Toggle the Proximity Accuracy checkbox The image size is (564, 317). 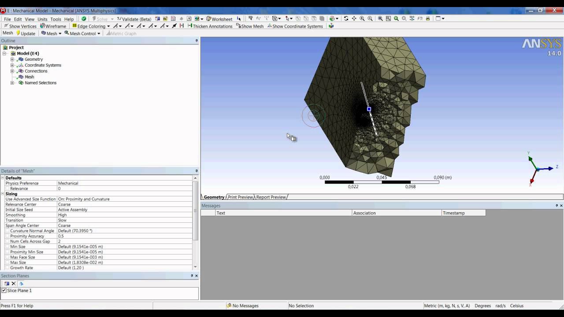click(x=7, y=236)
